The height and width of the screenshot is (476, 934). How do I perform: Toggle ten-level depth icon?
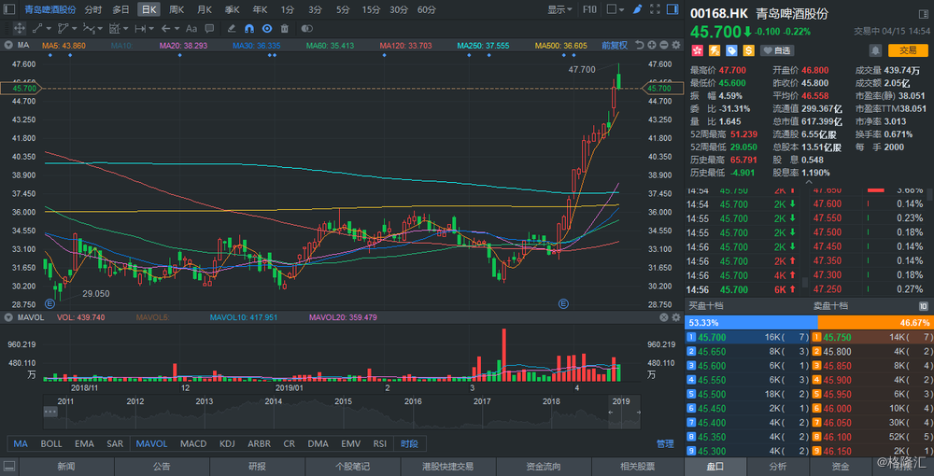click(924, 306)
